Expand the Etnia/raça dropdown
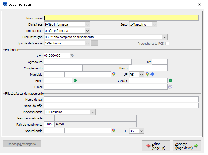The width and height of the screenshot is (208, 155). pyautogui.click(x=88, y=24)
